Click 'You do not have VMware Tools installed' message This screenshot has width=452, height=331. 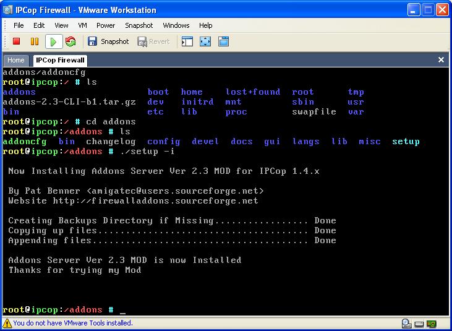pos(73,323)
